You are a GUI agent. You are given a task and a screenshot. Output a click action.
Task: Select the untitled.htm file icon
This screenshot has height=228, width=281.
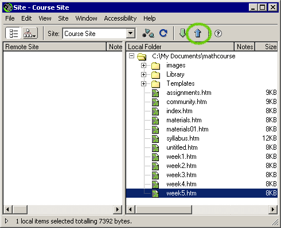(x=155, y=148)
